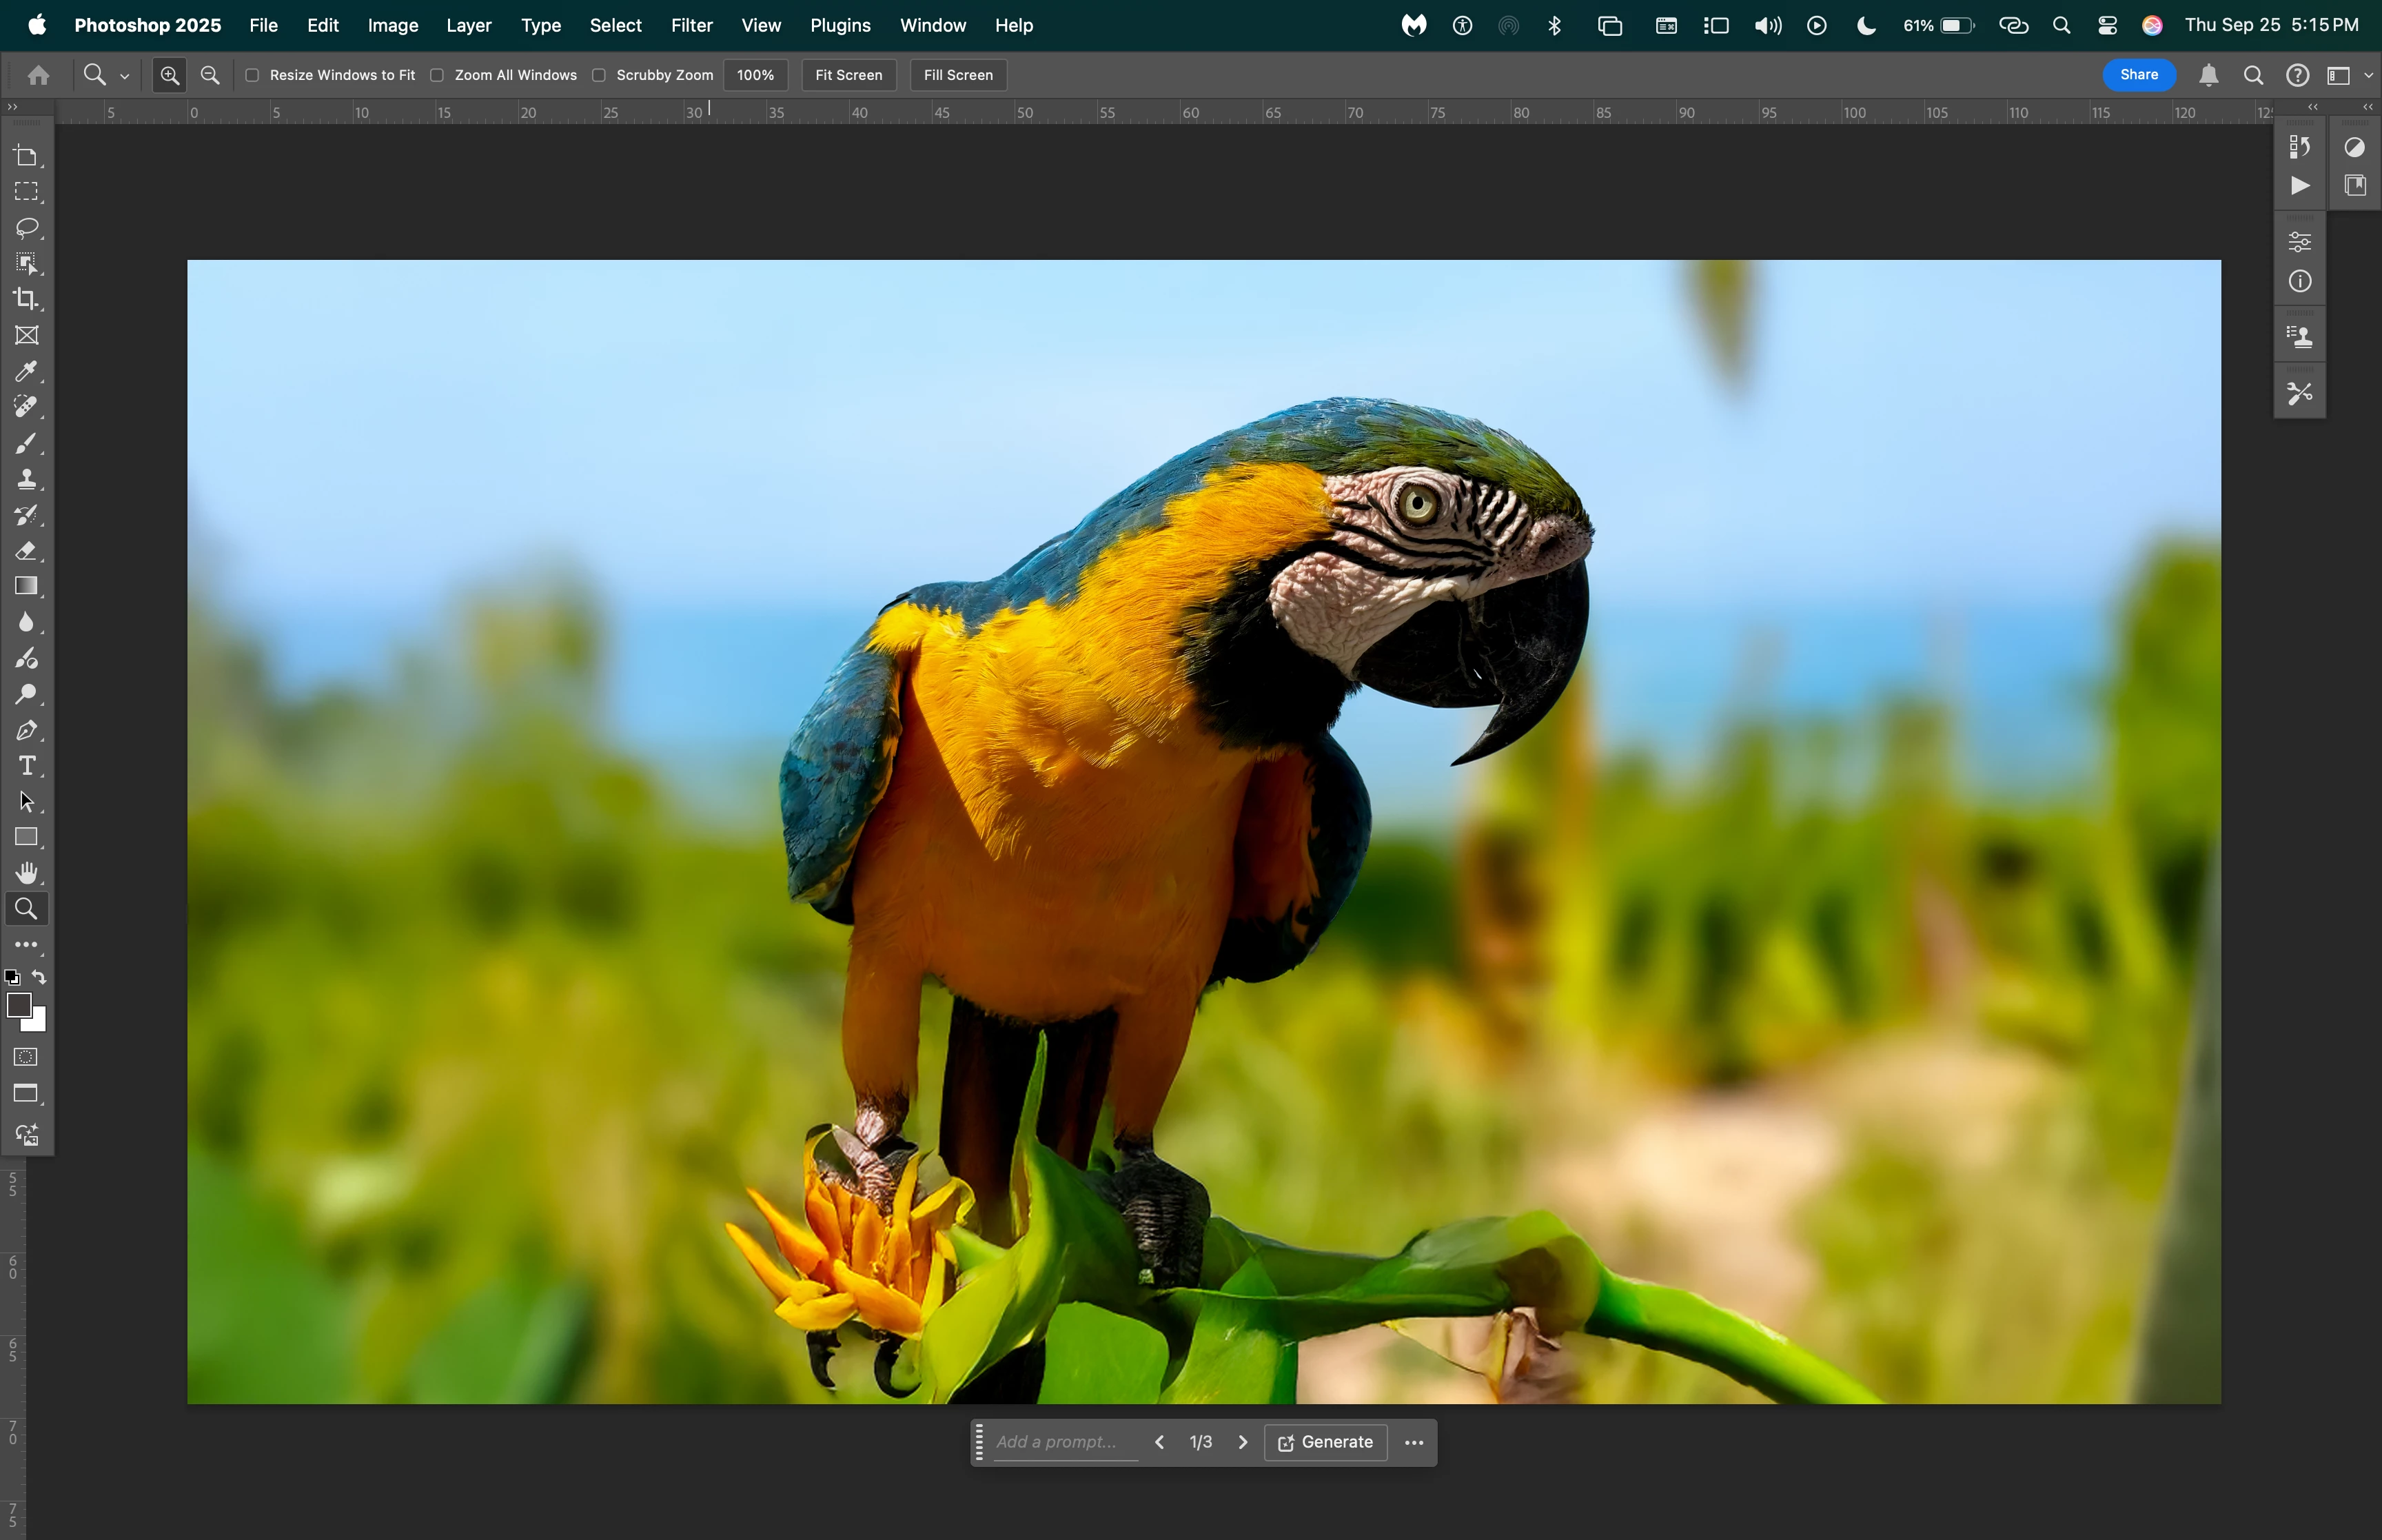The height and width of the screenshot is (1540, 2382).
Task: Click the Zoom Out magnifier icon
Action: 210,75
